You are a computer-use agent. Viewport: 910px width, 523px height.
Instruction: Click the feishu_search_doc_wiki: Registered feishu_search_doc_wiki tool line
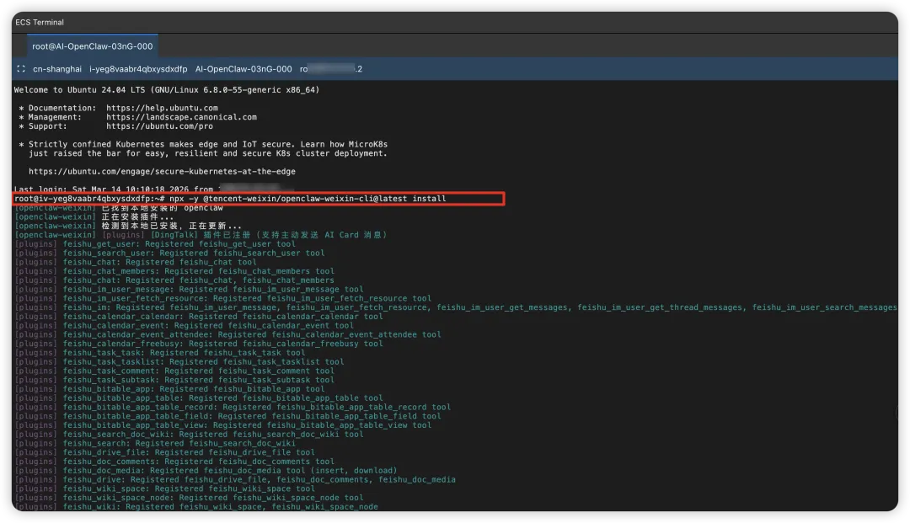click(189, 435)
